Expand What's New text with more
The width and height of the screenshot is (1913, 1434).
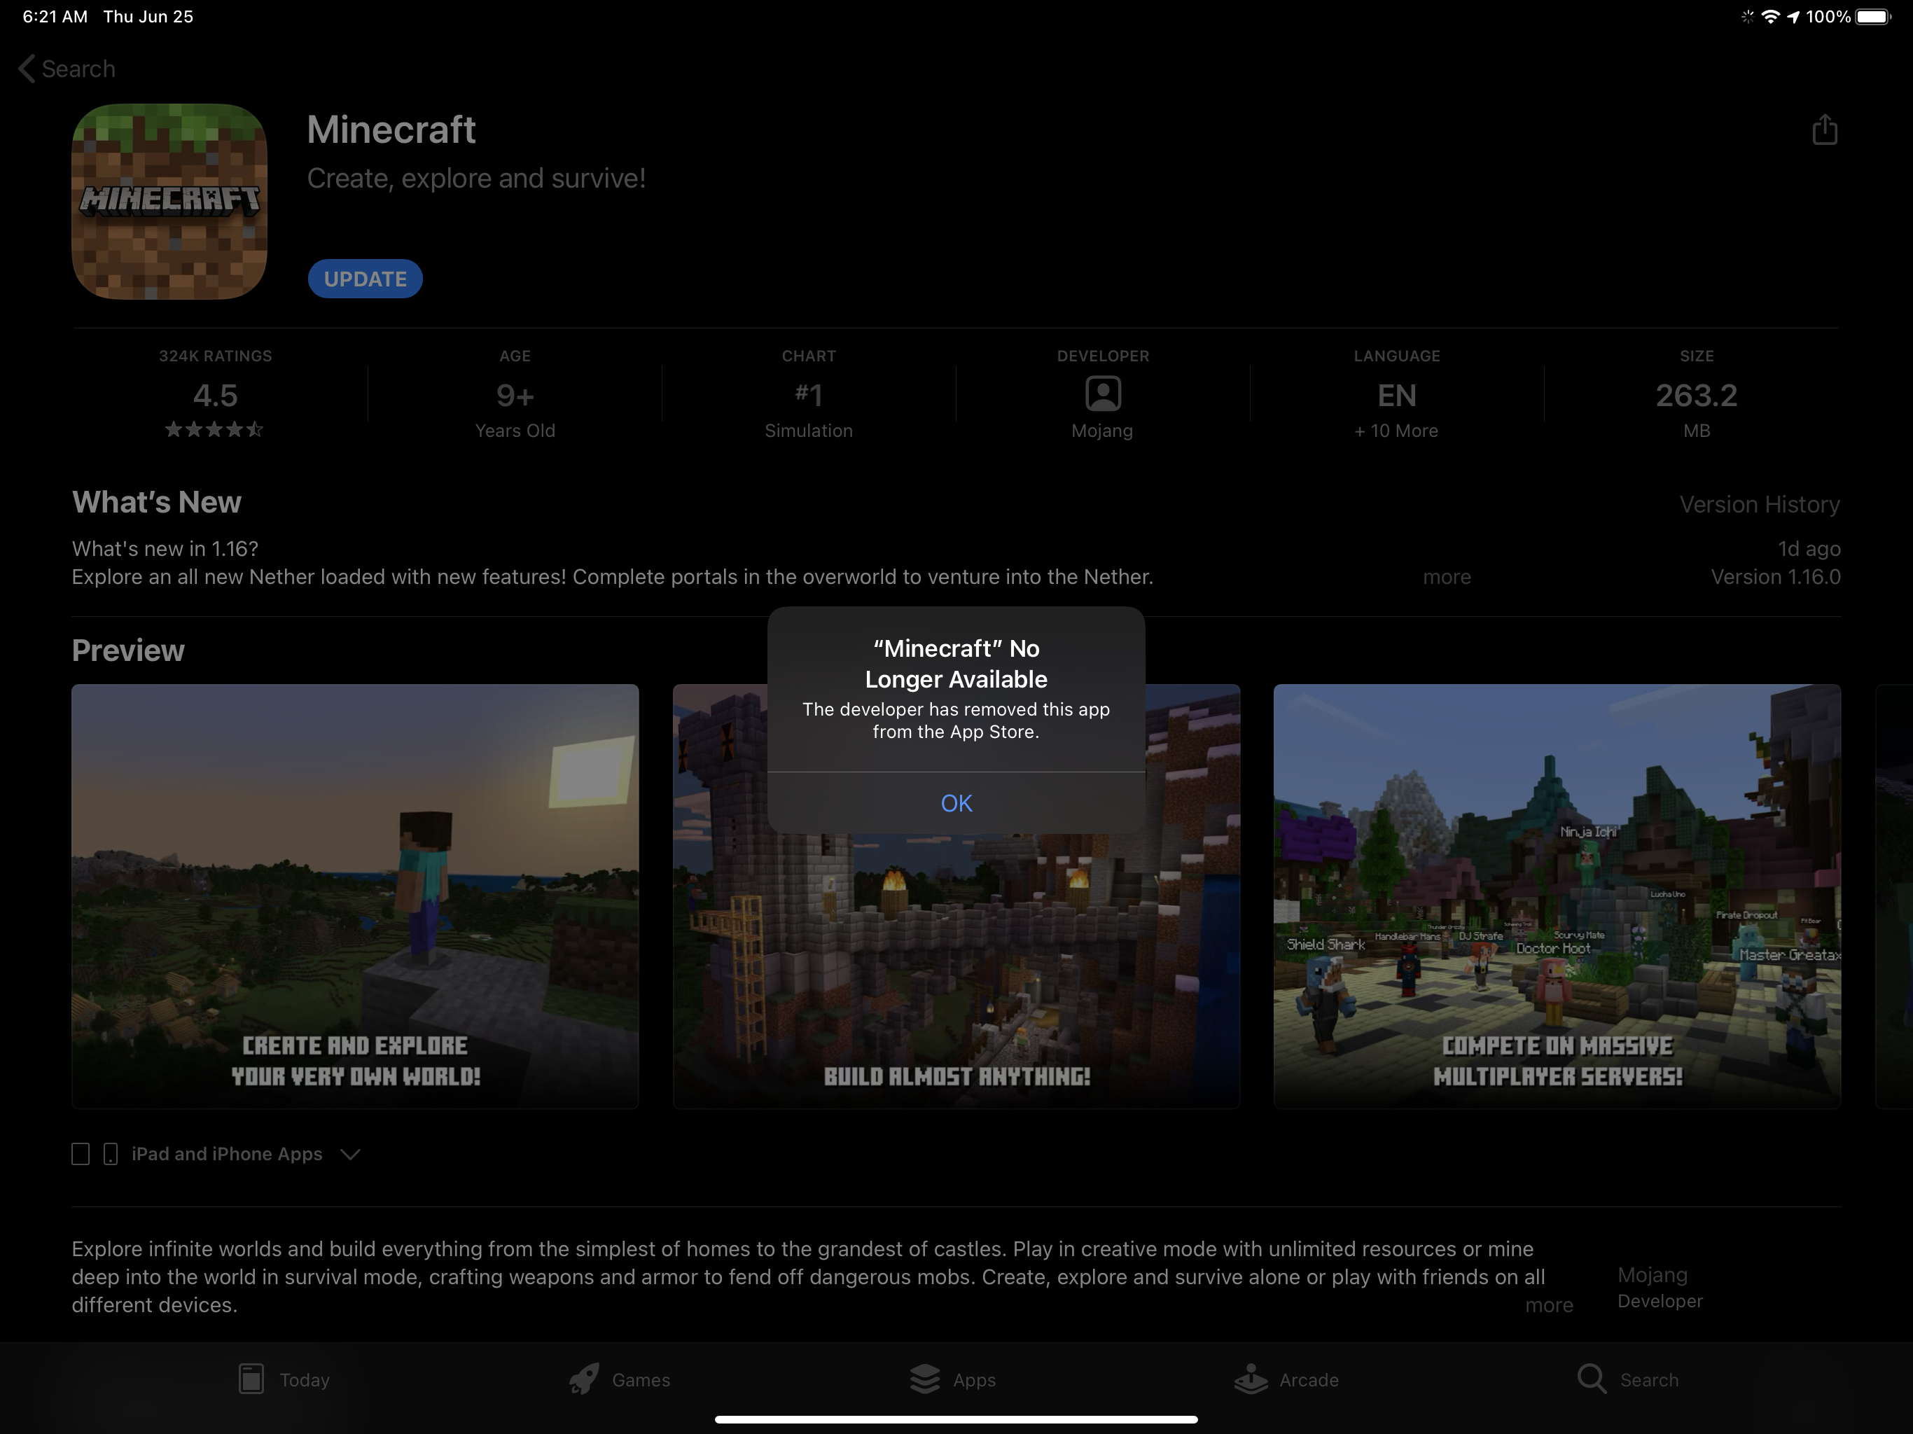click(x=1446, y=577)
